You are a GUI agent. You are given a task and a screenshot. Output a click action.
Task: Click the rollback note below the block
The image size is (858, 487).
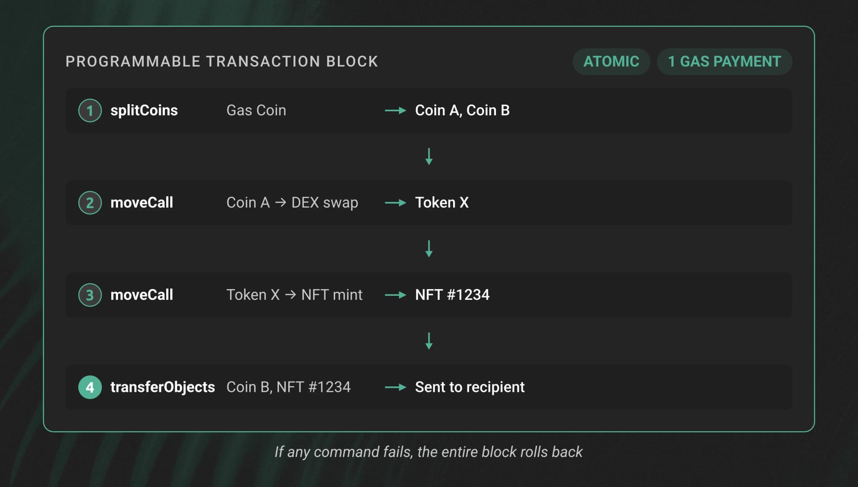tap(429, 452)
